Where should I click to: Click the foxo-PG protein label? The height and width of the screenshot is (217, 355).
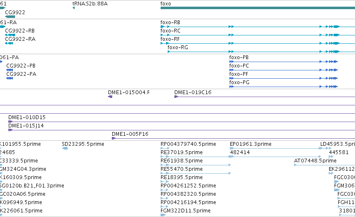pyautogui.click(x=239, y=82)
